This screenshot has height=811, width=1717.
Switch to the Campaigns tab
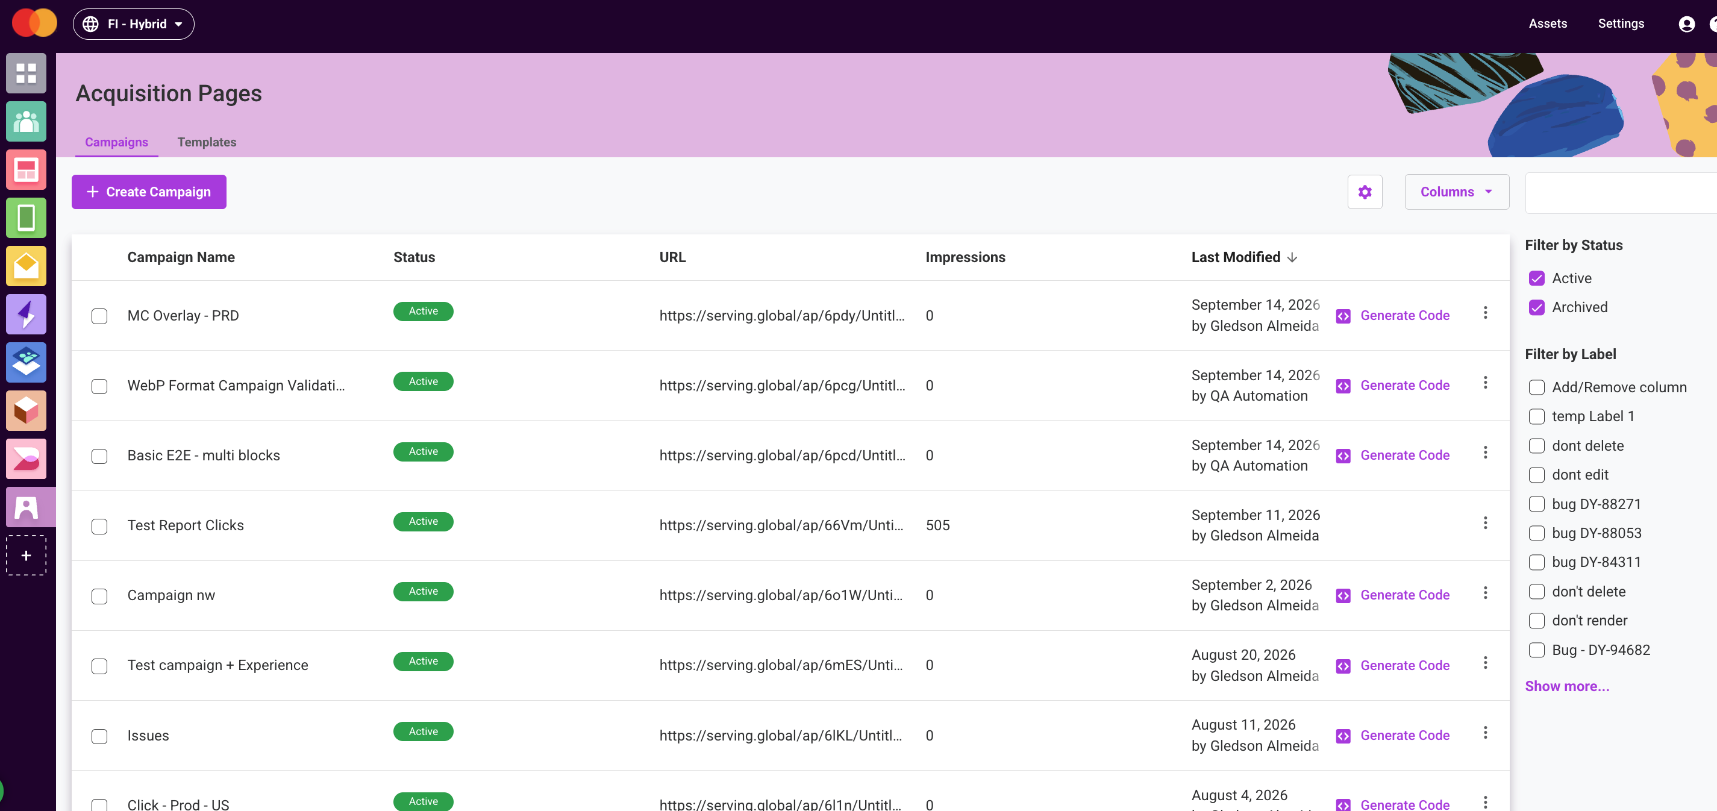(x=117, y=142)
